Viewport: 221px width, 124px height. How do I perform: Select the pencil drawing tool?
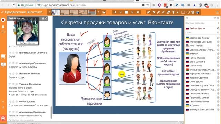148,12
